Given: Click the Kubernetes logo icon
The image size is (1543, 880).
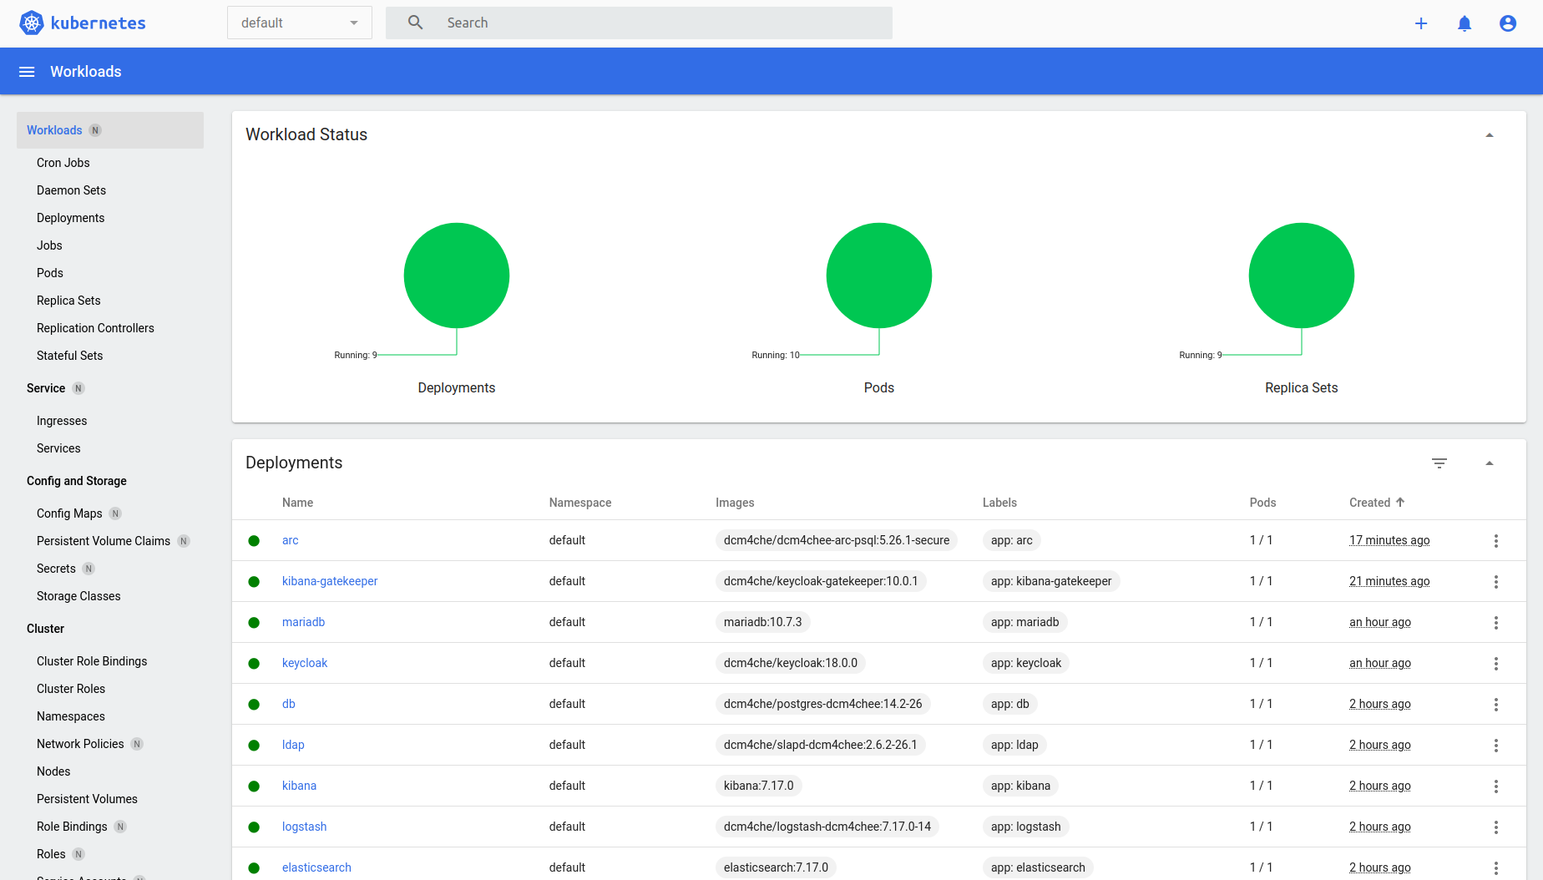Looking at the screenshot, I should pos(31,23).
